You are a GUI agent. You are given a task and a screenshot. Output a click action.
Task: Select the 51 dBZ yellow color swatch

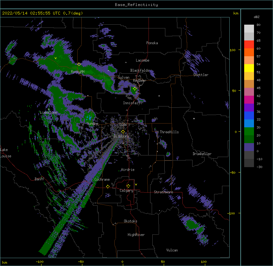249,68
